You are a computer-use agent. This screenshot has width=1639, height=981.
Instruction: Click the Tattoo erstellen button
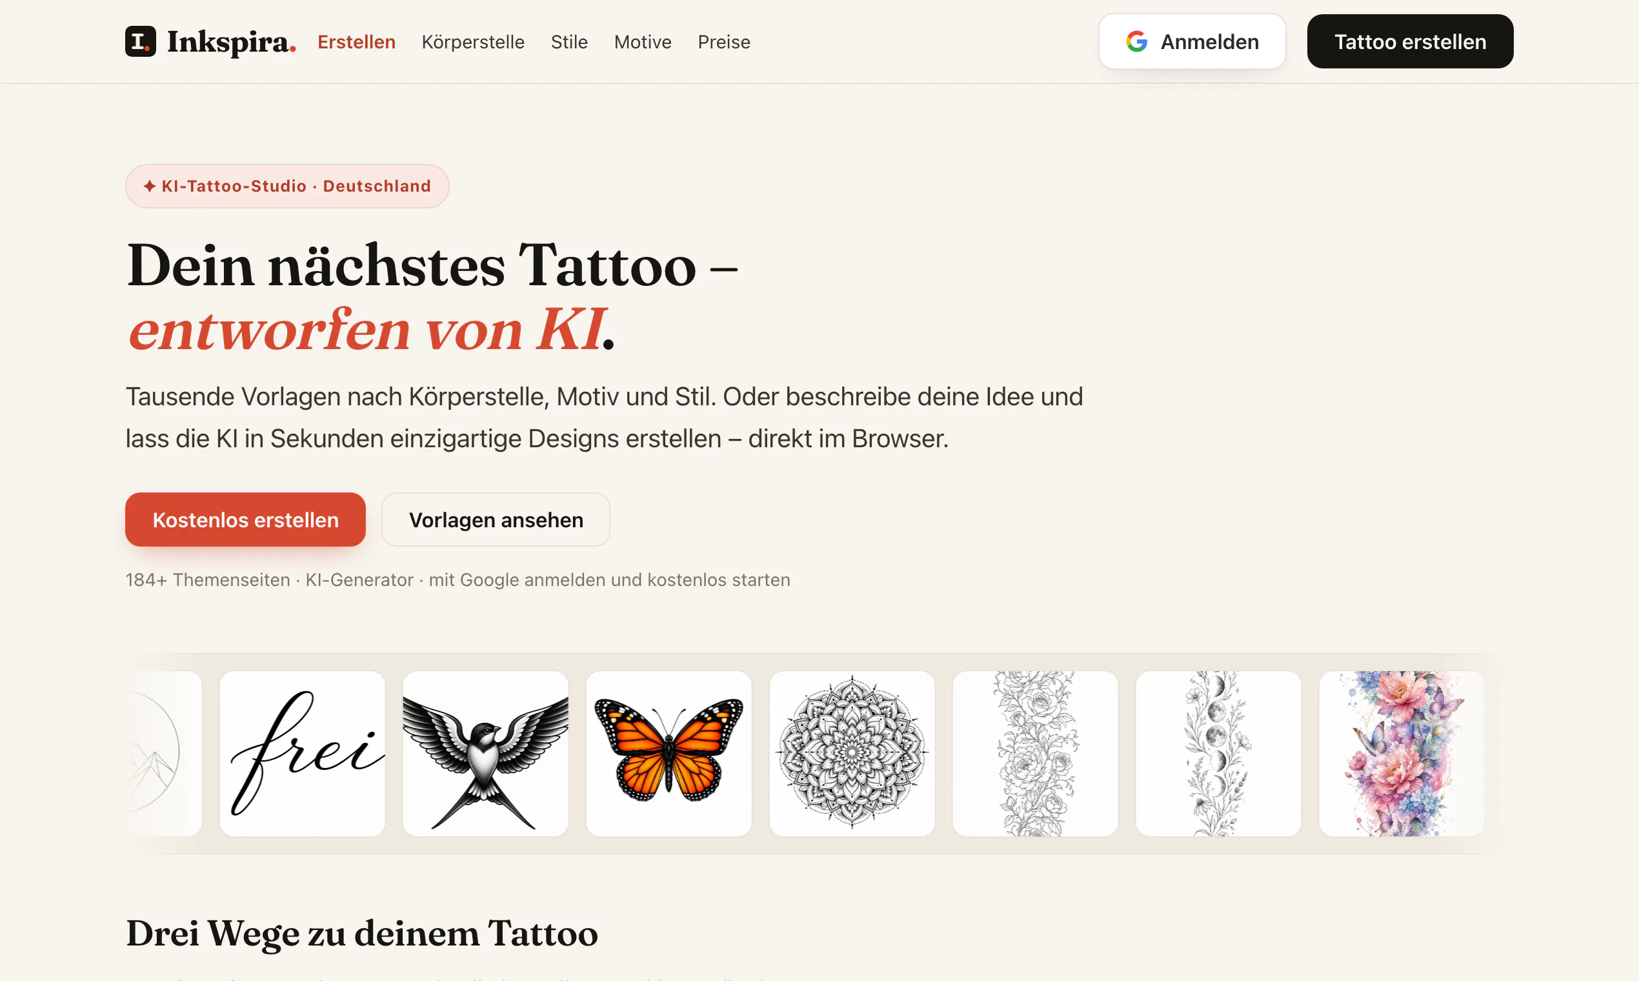[1410, 42]
